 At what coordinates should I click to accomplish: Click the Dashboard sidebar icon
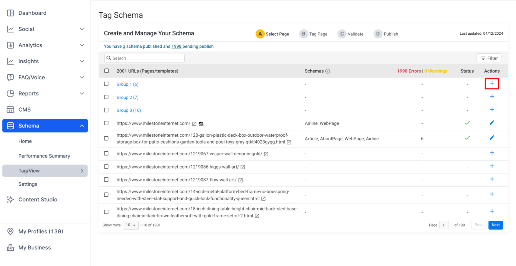click(10, 13)
